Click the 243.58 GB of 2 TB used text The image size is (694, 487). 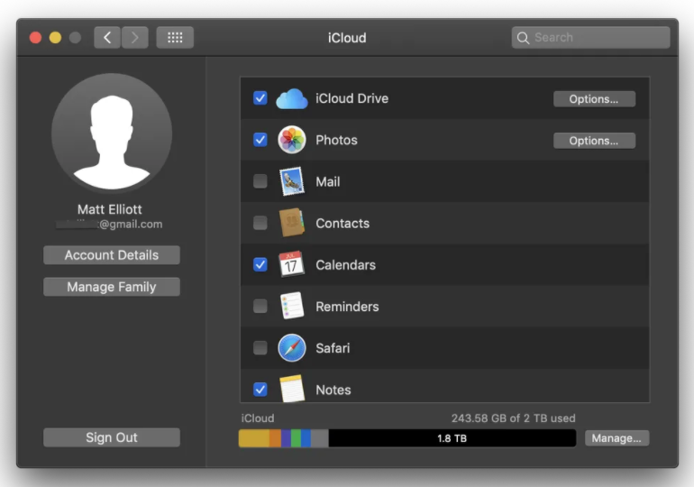514,418
